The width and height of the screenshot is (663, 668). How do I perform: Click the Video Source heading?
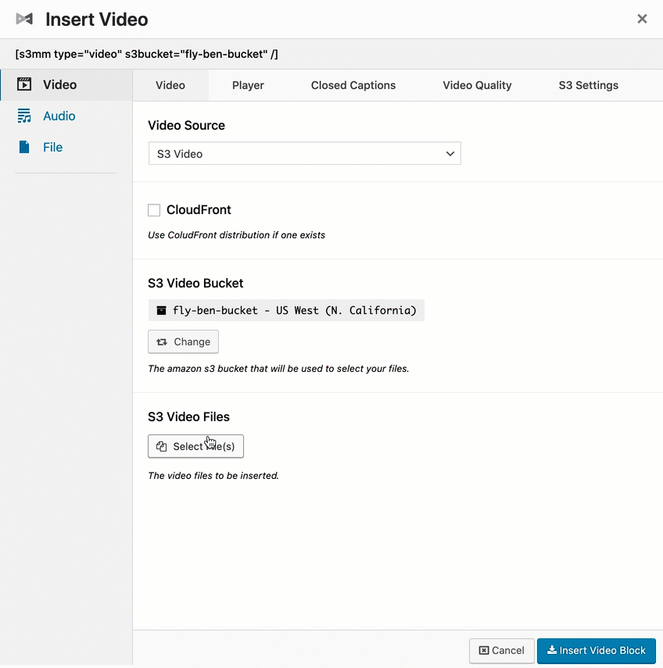pos(186,125)
